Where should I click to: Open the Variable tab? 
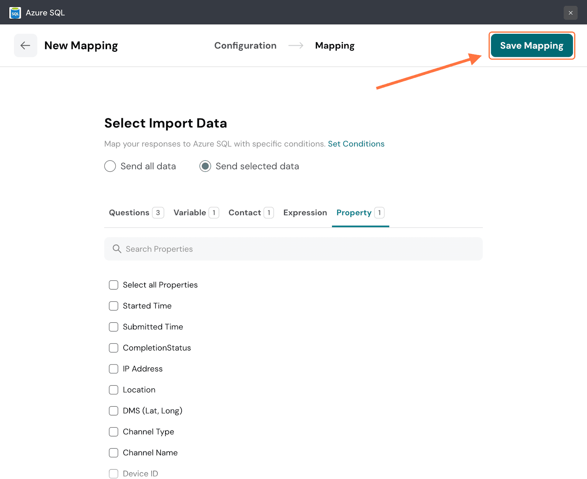point(190,213)
